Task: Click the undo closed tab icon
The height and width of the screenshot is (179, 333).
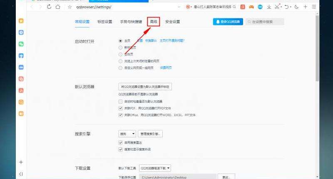Action: (x=286, y=7)
